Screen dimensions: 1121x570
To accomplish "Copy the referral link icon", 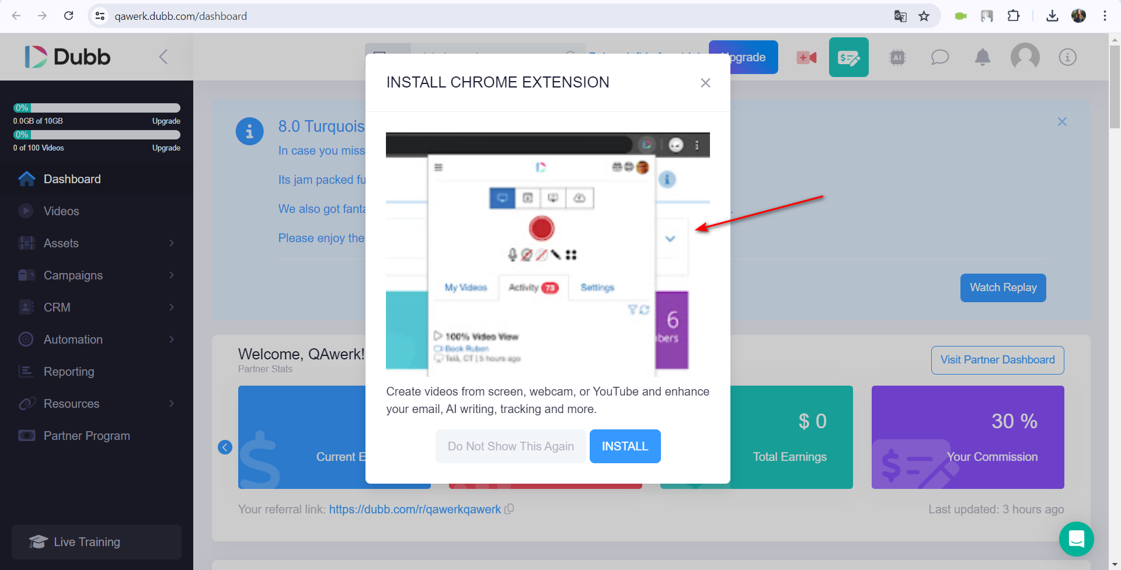I will [x=509, y=509].
